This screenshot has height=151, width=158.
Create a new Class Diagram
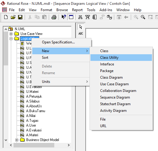click(x=121, y=77)
